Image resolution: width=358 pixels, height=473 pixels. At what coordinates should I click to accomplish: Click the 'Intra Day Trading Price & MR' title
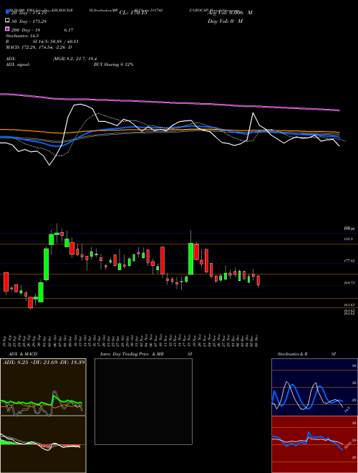132,354
